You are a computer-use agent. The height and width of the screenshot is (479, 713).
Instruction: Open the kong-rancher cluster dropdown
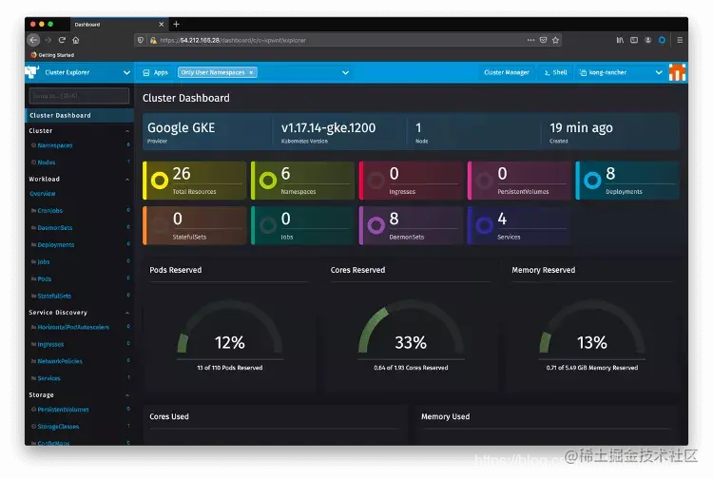[621, 72]
